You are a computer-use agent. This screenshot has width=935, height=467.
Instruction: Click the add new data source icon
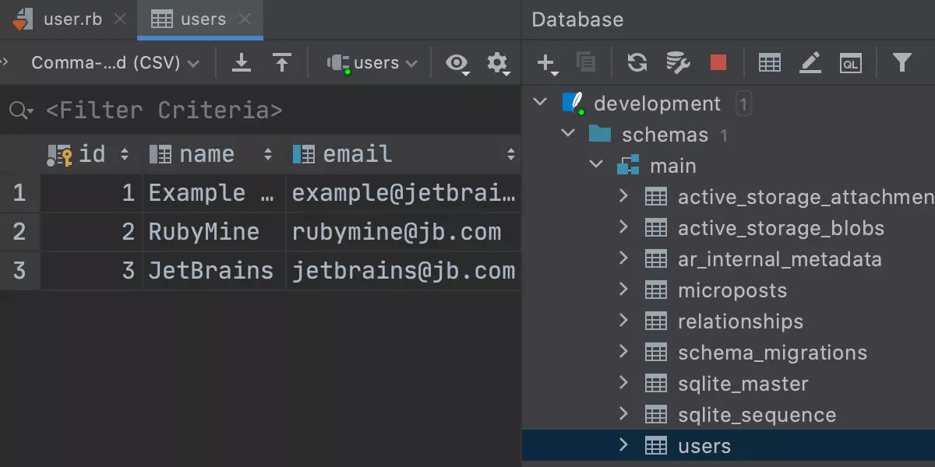pos(545,63)
